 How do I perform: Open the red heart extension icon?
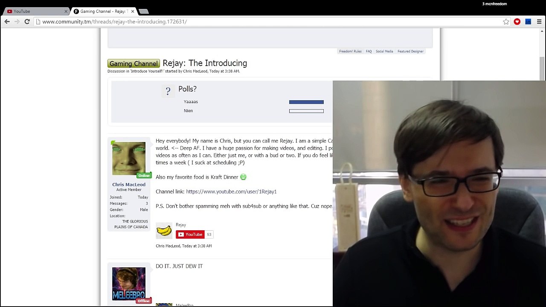point(517,21)
